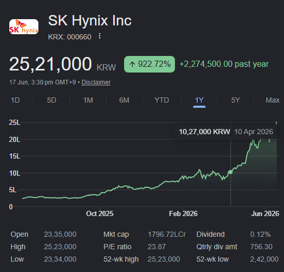Choose the YTD time range

pyautogui.click(x=162, y=100)
